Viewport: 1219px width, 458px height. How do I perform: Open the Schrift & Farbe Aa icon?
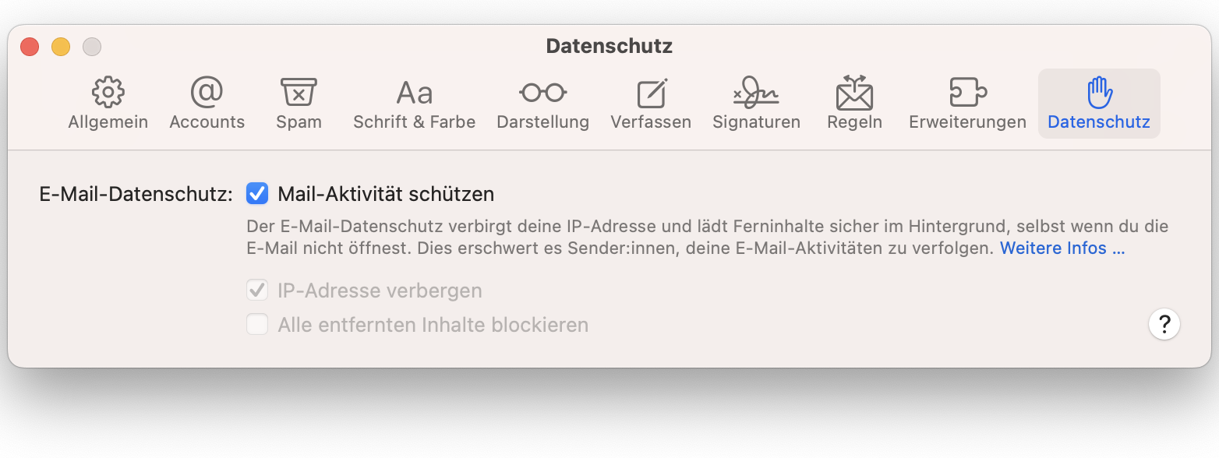coord(414,93)
